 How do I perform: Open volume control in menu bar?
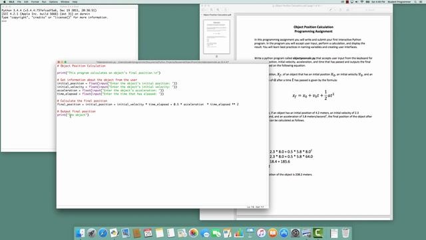[357, 1]
